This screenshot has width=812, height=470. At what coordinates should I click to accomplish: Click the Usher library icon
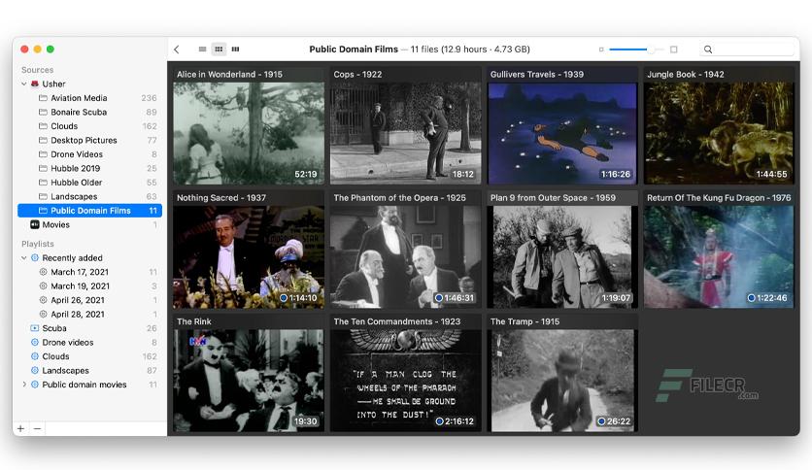[x=35, y=84]
